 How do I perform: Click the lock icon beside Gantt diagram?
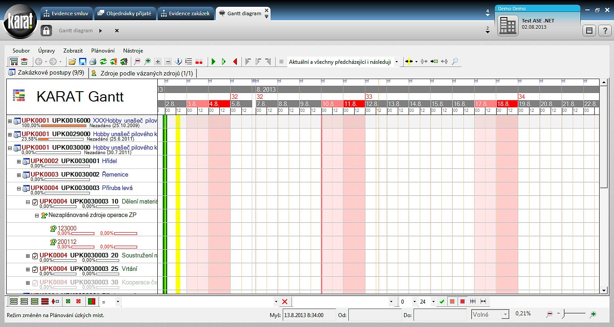click(46, 31)
